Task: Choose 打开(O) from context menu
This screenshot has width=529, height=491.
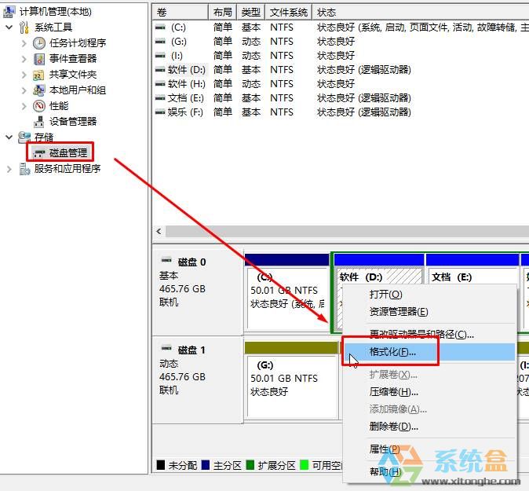Action: 429,295
